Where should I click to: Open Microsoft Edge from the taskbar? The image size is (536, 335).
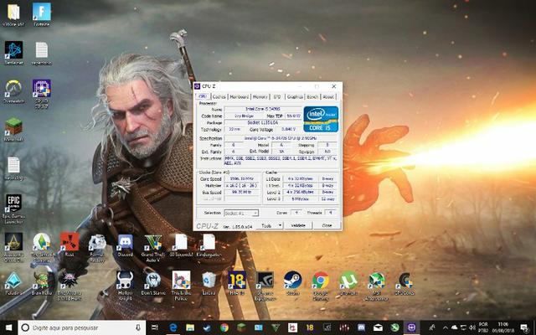click(173, 327)
